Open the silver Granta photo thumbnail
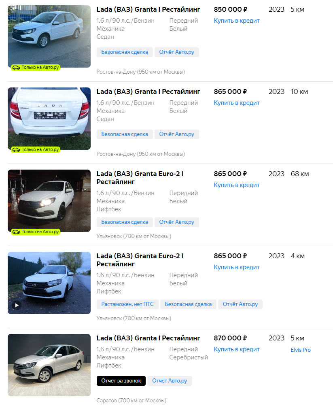 [x=49, y=365]
